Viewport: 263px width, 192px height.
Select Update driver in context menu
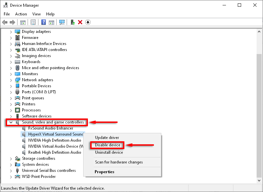point(107,138)
